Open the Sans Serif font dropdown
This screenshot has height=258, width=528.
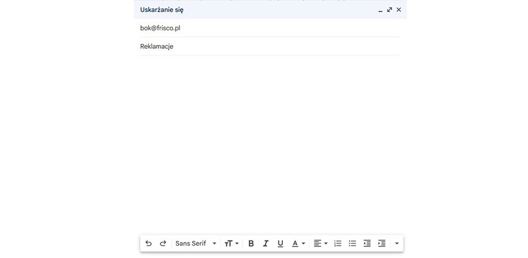coord(196,243)
